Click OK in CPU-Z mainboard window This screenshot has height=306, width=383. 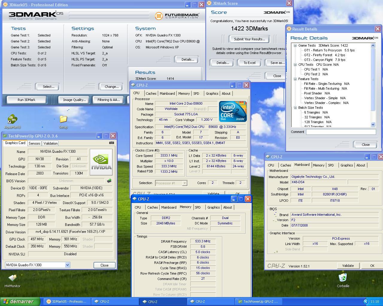(x=372, y=266)
